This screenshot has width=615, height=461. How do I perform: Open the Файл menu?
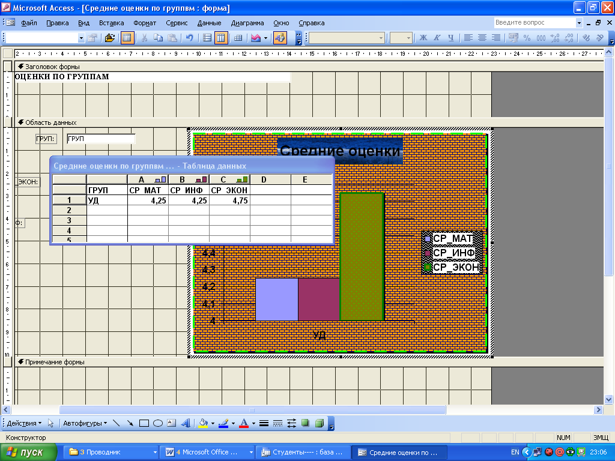pos(29,23)
